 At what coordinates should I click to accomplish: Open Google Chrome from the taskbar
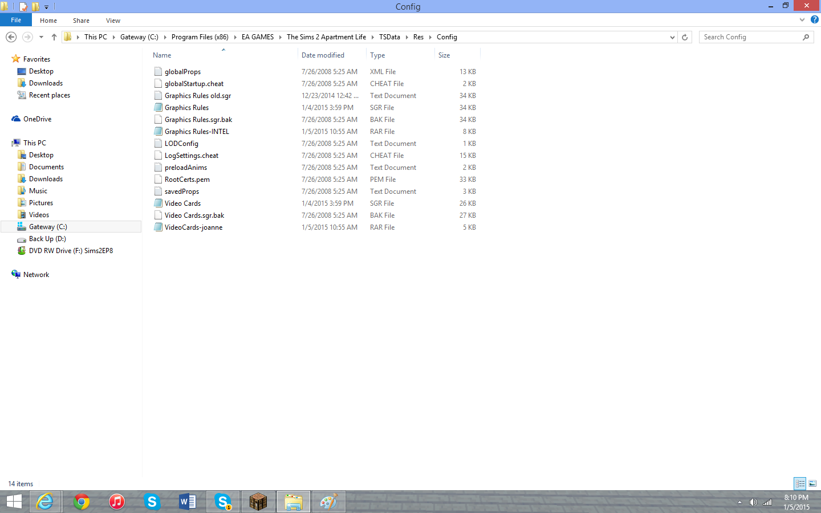(x=82, y=502)
